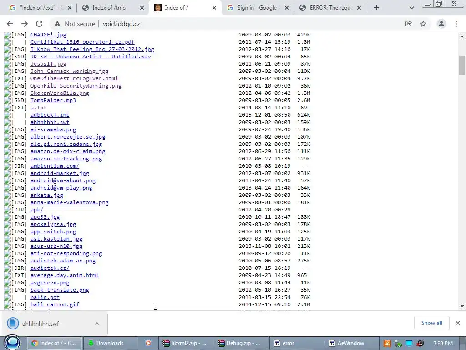Click file icon next to anketa.jpg
The image size is (466, 350).
[7, 195]
